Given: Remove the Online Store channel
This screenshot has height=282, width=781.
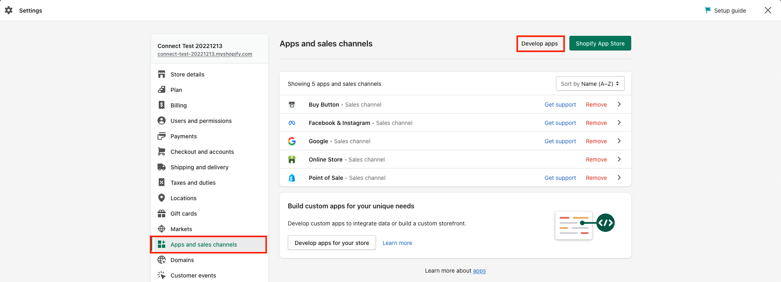Looking at the screenshot, I should coord(596,160).
